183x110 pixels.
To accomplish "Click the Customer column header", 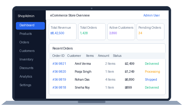I will click(74, 56).
